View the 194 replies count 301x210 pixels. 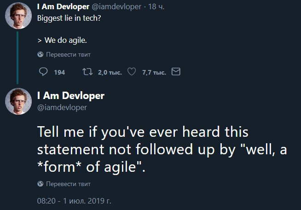59,72
